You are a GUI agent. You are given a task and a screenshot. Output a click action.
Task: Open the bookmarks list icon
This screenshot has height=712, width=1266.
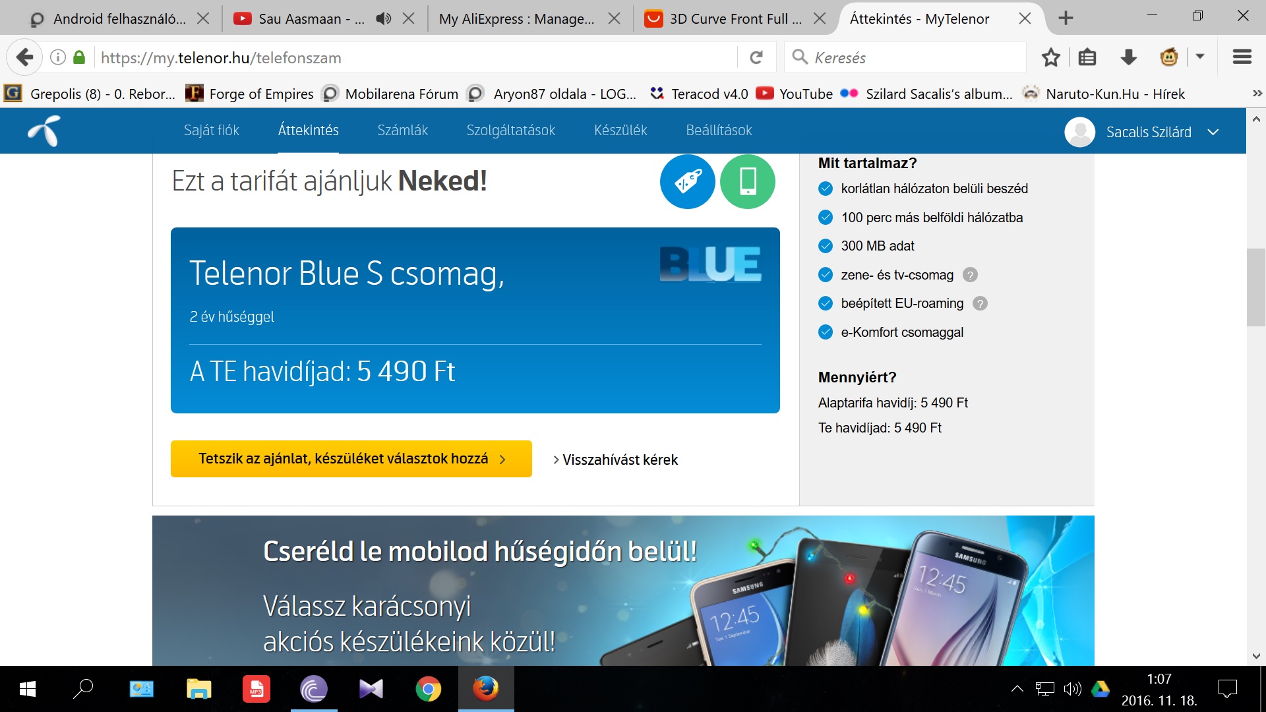pyautogui.click(x=1087, y=57)
